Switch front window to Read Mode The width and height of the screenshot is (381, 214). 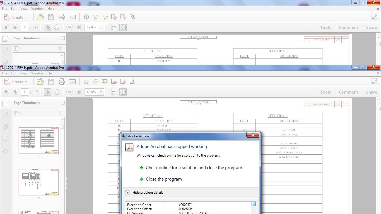(375, 82)
